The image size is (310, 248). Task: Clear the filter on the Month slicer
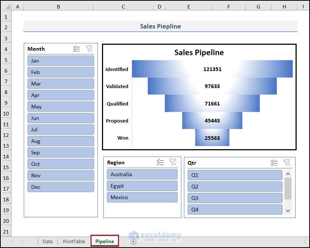click(x=89, y=49)
